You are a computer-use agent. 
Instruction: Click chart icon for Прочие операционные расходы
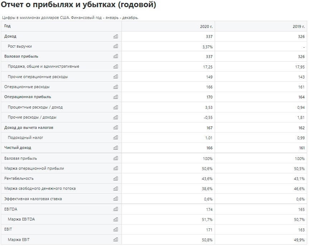point(116,77)
